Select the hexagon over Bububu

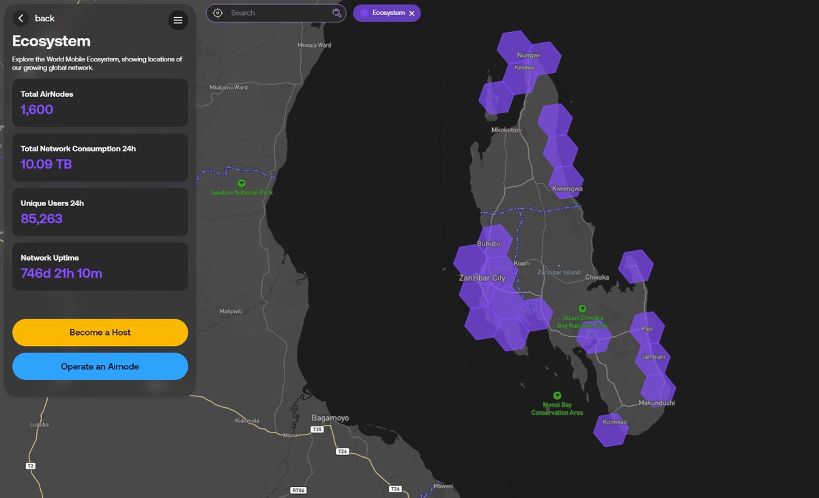pyautogui.click(x=494, y=242)
